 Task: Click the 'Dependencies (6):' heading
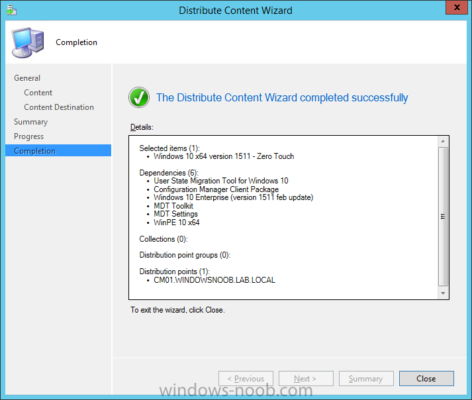(x=169, y=173)
